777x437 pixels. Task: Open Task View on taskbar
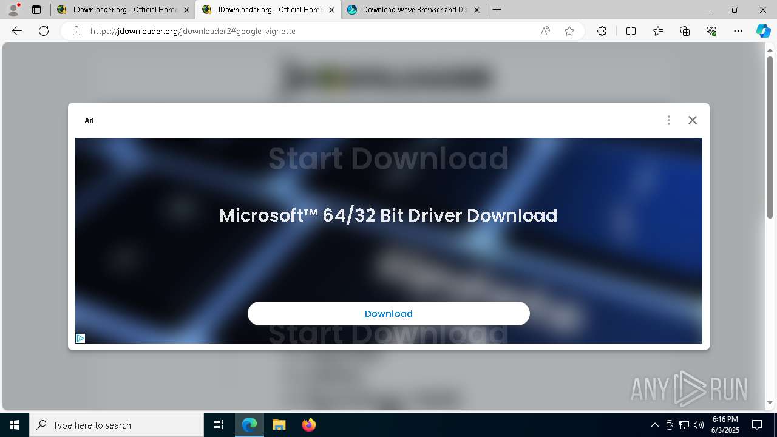pos(219,425)
